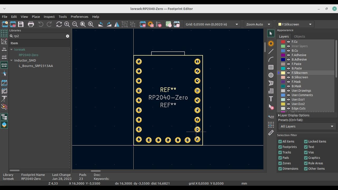Screen dimensions: 338x190
Task: Run the Footprint Checker icon
Action: [x=159, y=24]
